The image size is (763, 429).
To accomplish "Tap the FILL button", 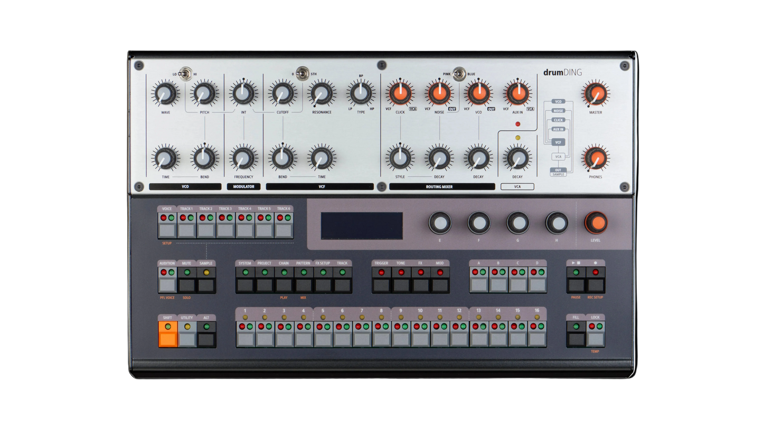I will click(x=576, y=339).
